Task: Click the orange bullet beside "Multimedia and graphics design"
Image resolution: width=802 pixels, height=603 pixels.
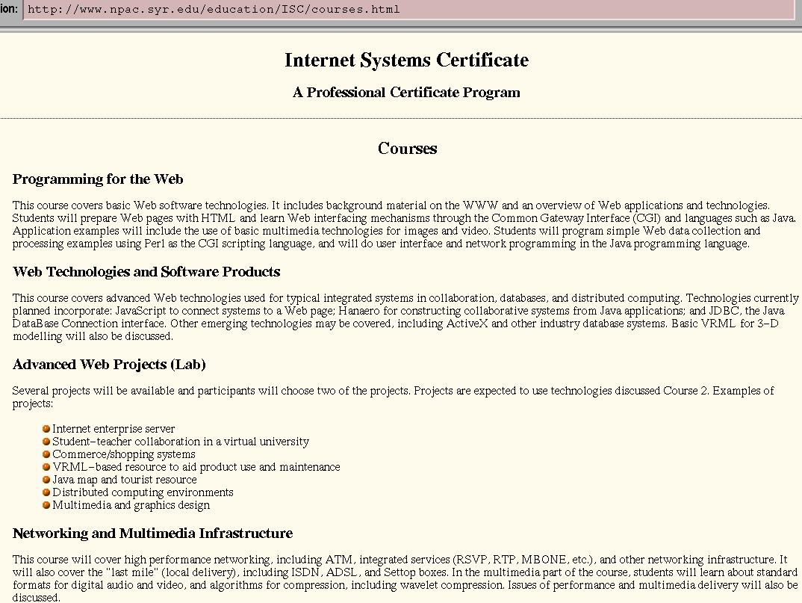Action: 46,505
